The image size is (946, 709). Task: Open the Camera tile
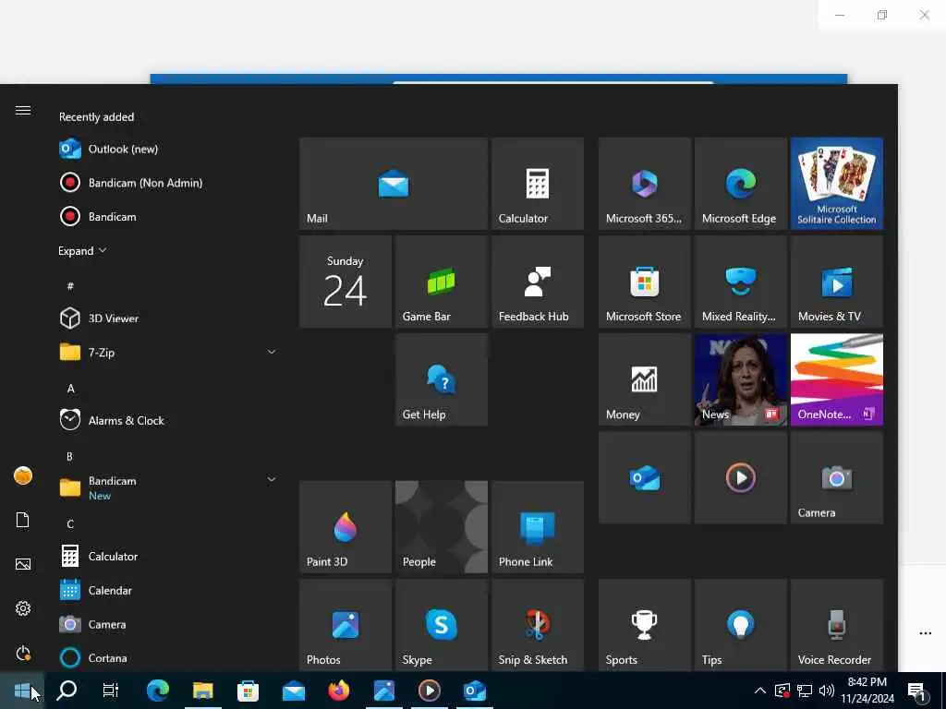pyautogui.click(x=837, y=477)
